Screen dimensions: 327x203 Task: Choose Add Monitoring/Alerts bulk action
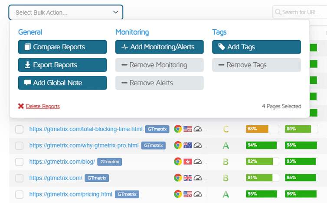pos(159,47)
